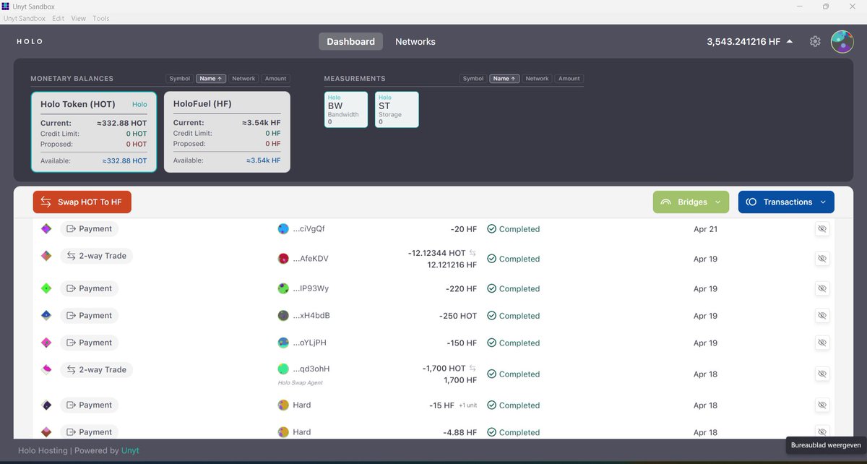Hide the ...xH4bdB payment using the eye icon
867x464 pixels.
pos(821,316)
